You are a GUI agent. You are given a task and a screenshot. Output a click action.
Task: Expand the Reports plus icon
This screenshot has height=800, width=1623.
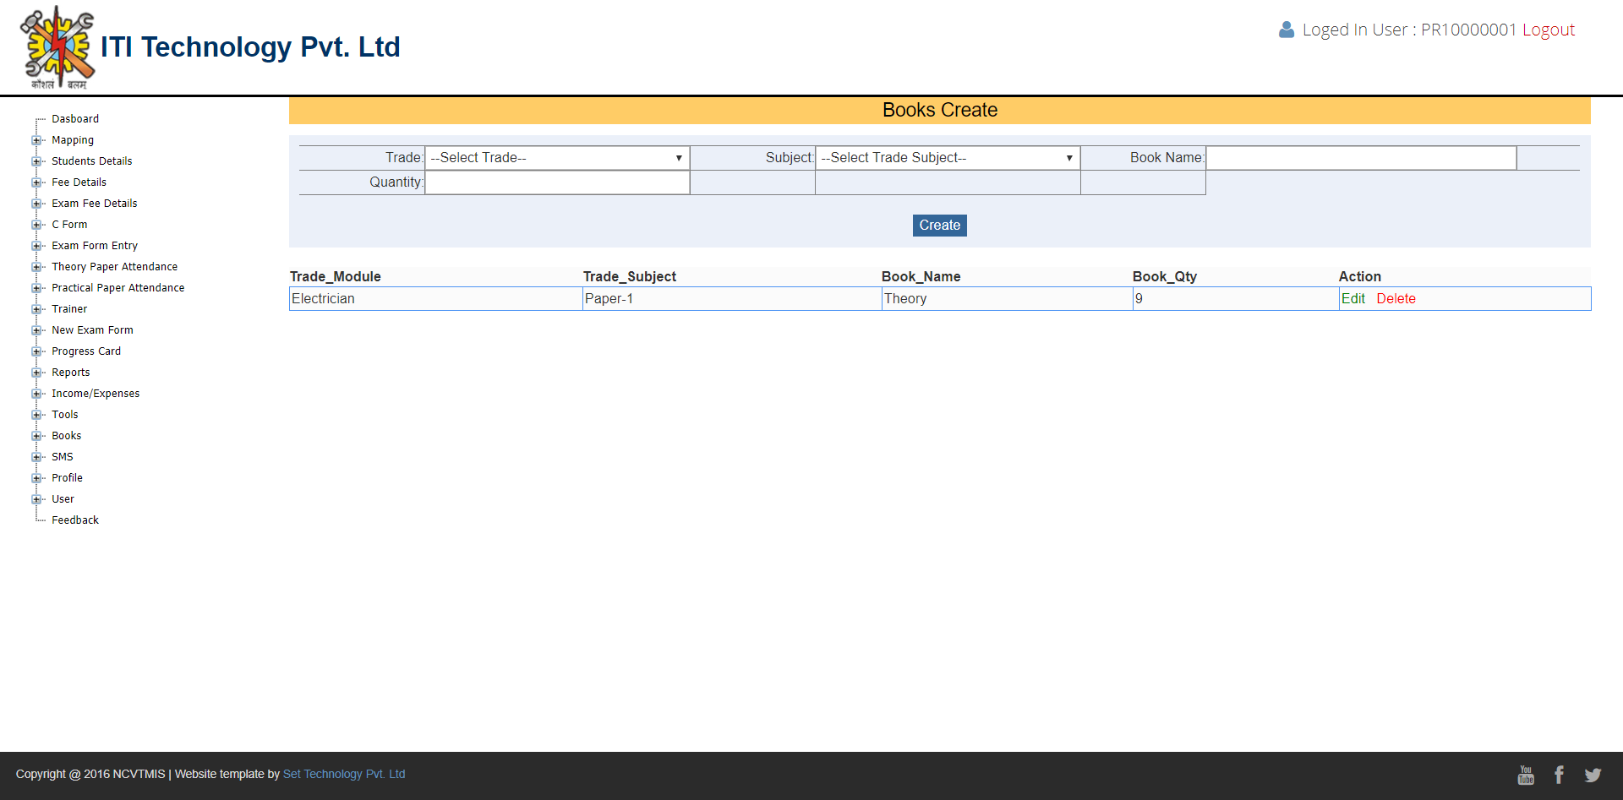click(36, 373)
